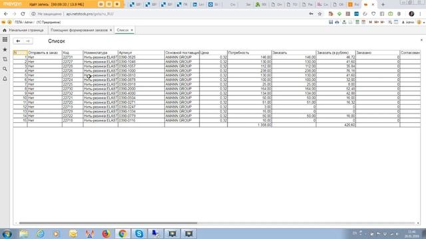Go back using the form's left arrow

(x=18, y=41)
